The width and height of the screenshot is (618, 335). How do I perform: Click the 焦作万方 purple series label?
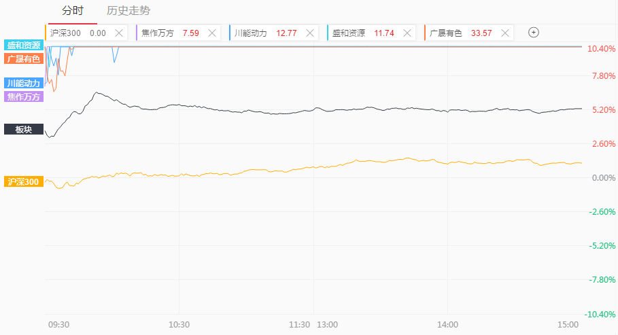pyautogui.click(x=24, y=96)
